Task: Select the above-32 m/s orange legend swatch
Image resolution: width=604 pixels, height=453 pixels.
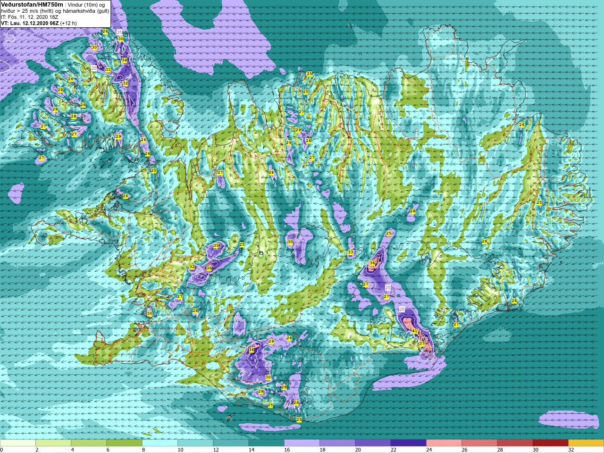Action: click(x=586, y=443)
